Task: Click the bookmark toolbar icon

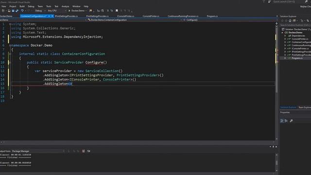Action: click(117, 11)
